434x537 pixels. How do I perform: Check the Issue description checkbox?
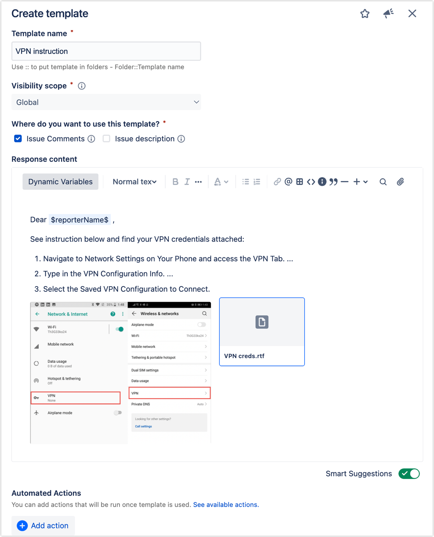[106, 139]
